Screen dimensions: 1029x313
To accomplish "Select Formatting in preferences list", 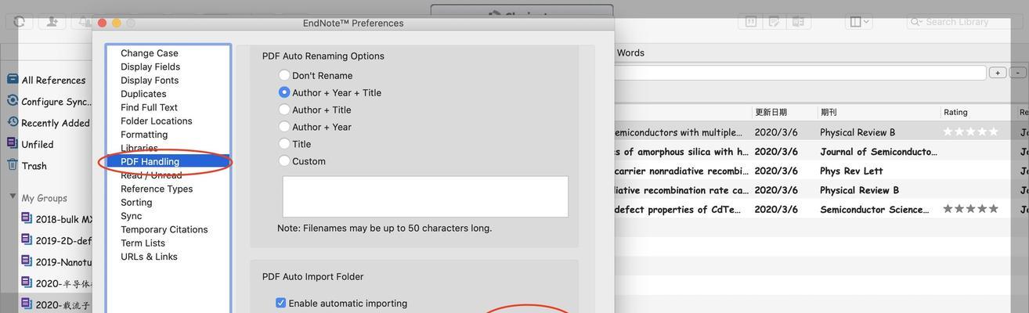I will tap(144, 135).
